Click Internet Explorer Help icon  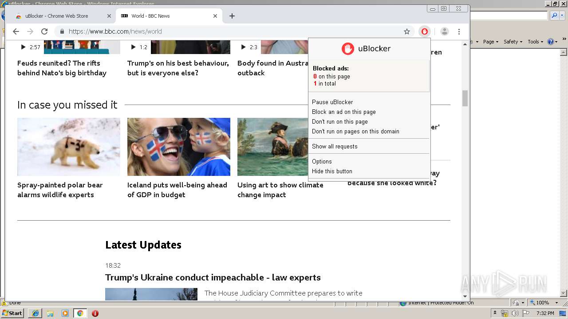tap(551, 42)
